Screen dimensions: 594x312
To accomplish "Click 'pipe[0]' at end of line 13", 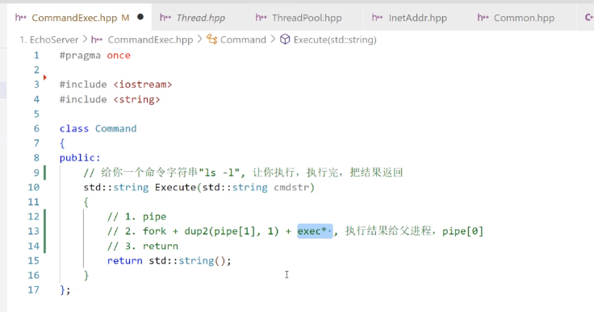I will coord(463,231).
